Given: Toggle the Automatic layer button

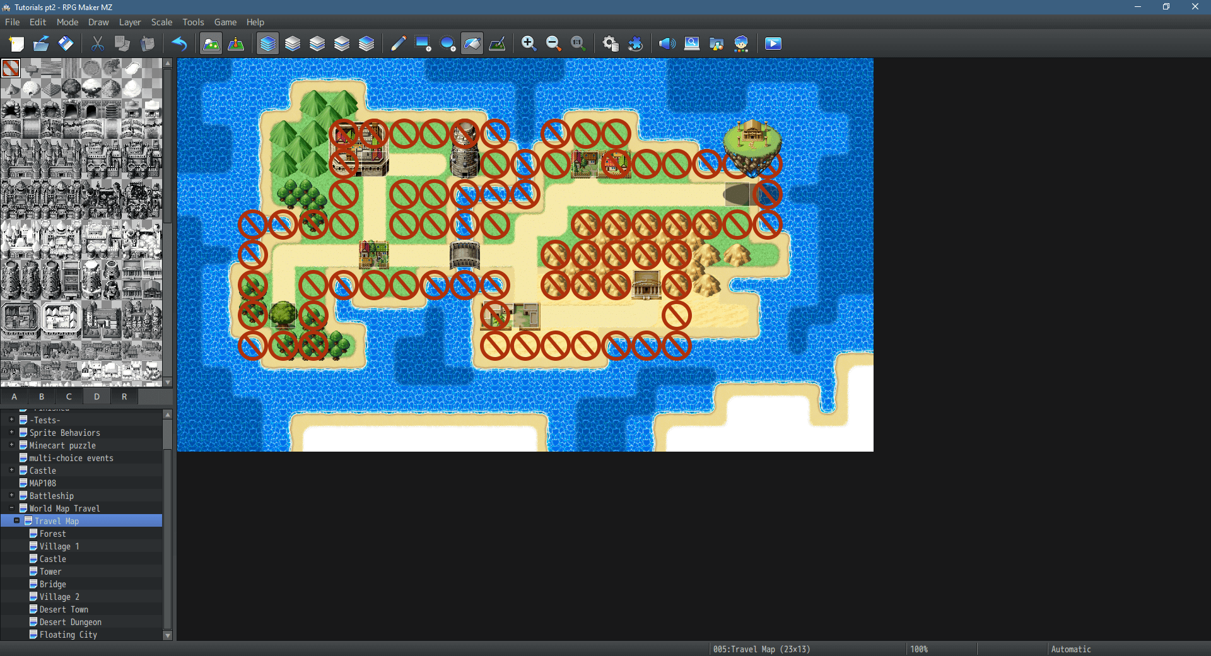Looking at the screenshot, I should (x=267, y=44).
